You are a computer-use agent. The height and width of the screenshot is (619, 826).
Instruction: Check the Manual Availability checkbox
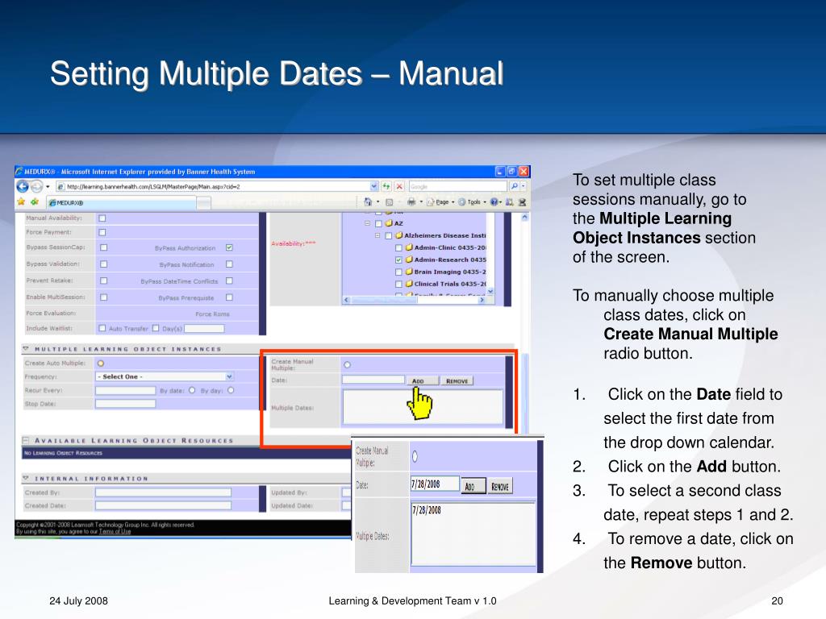point(102,218)
